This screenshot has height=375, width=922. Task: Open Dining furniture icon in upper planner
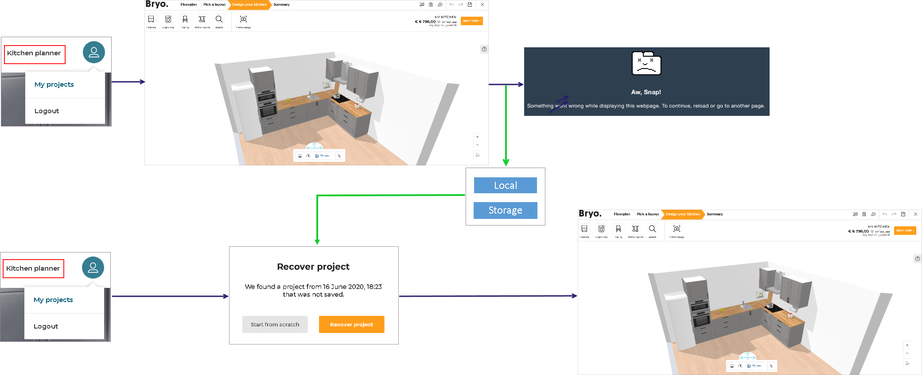[x=185, y=19]
